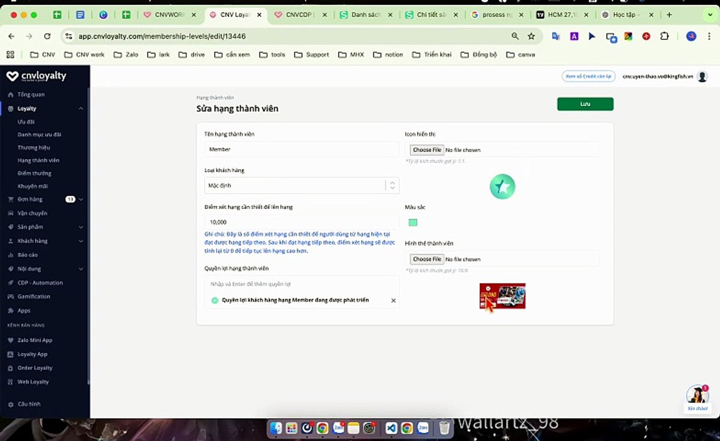Open the tab search dropdown arrow
720x441 pixels.
[710, 15]
